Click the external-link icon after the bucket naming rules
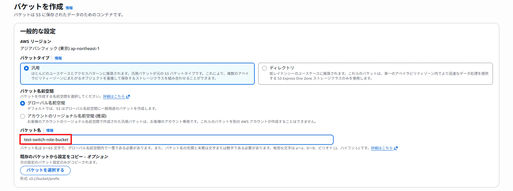 click(x=396, y=148)
